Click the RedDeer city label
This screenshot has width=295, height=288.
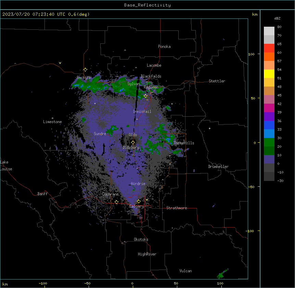point(151,87)
